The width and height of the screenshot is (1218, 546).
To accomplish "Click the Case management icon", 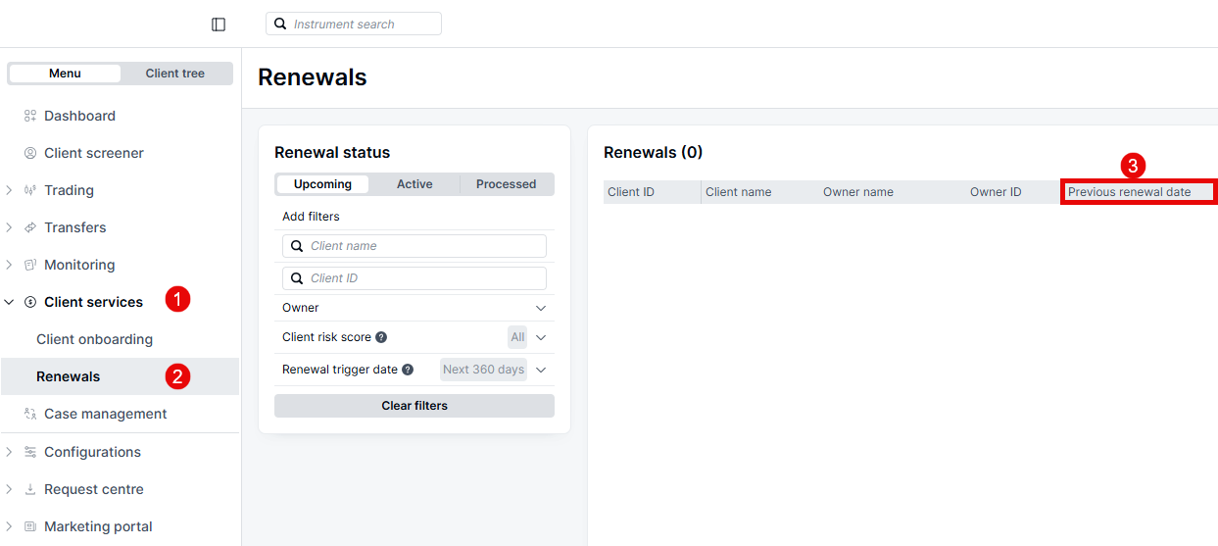I will (30, 414).
